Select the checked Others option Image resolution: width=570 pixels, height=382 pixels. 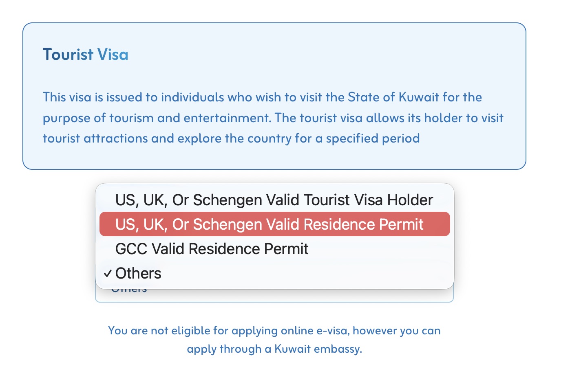point(139,273)
